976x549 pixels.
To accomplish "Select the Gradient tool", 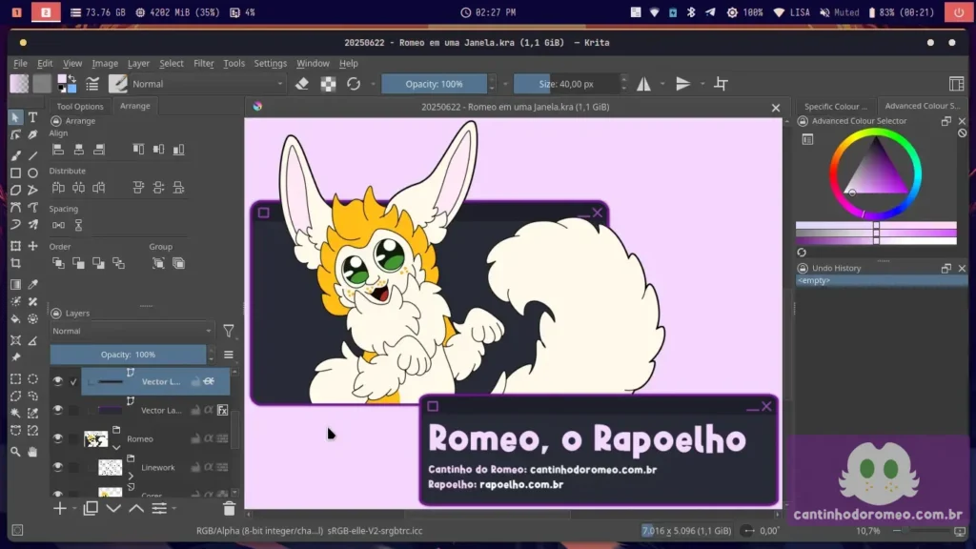I will [15, 284].
